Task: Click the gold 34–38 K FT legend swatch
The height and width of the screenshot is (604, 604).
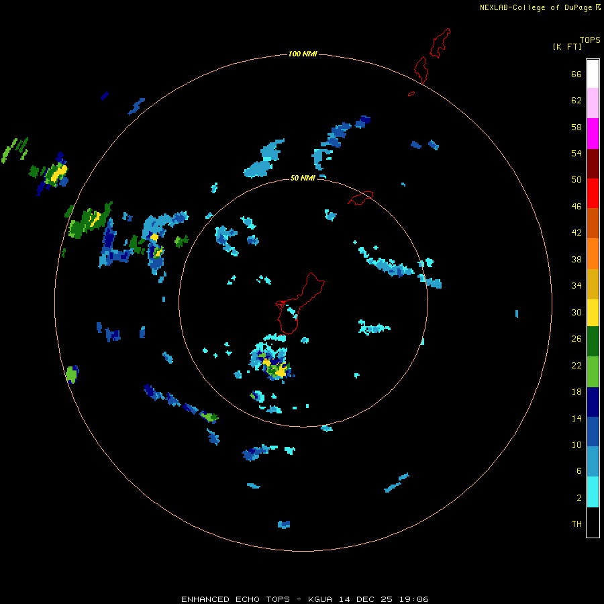Action: [593, 284]
